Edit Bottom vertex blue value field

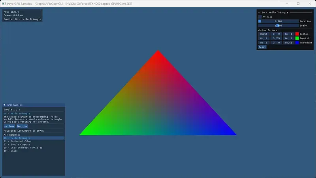tap(288, 34)
